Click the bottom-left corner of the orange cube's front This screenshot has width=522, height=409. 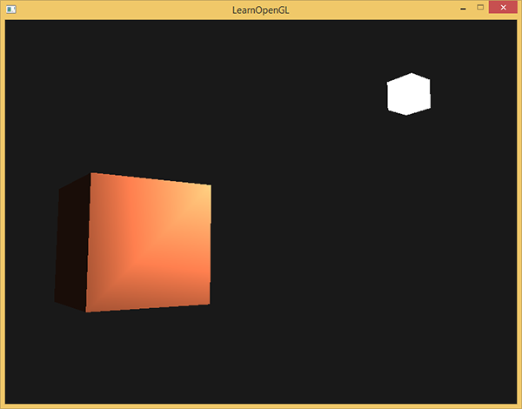pos(88,310)
